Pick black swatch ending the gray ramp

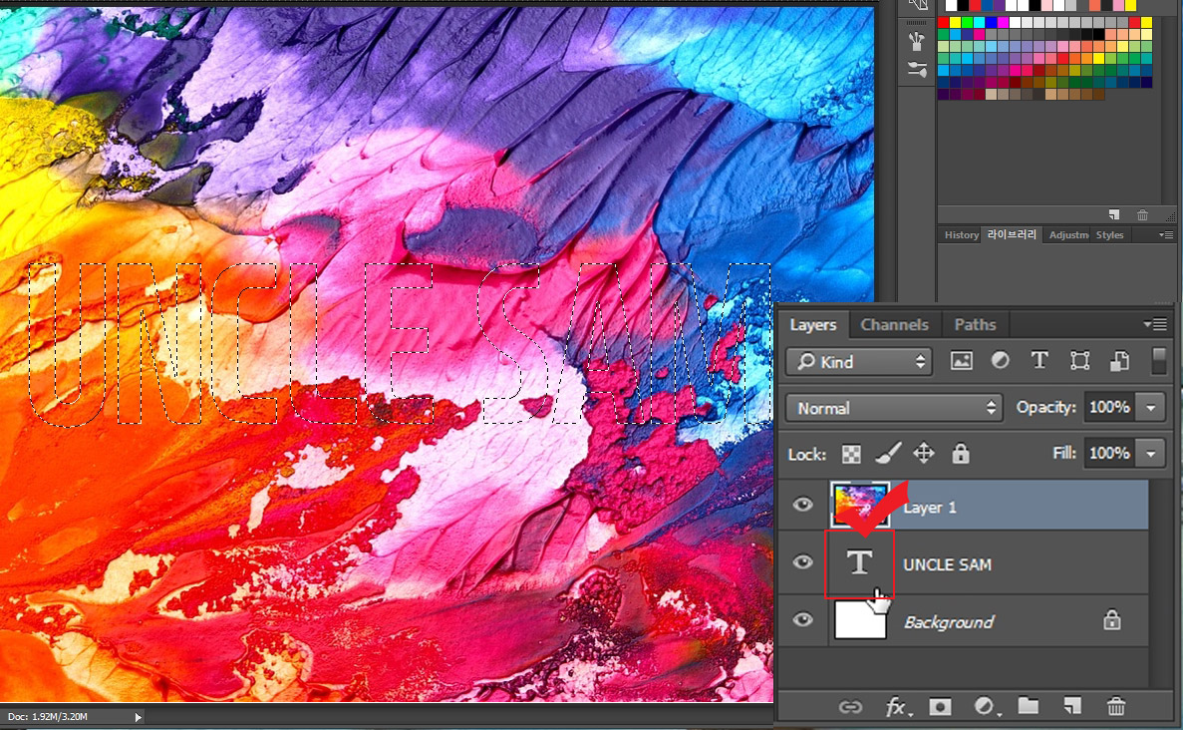tap(1098, 34)
